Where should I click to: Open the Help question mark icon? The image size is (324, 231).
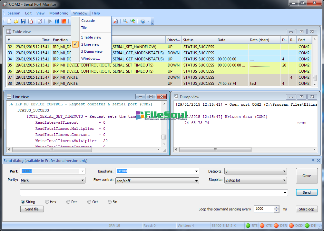click(142, 21)
